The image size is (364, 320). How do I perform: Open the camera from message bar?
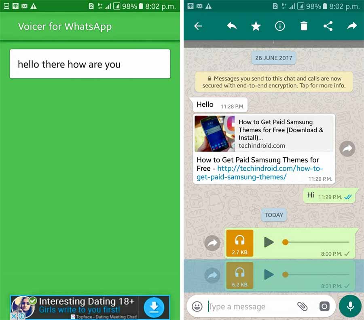click(x=324, y=307)
